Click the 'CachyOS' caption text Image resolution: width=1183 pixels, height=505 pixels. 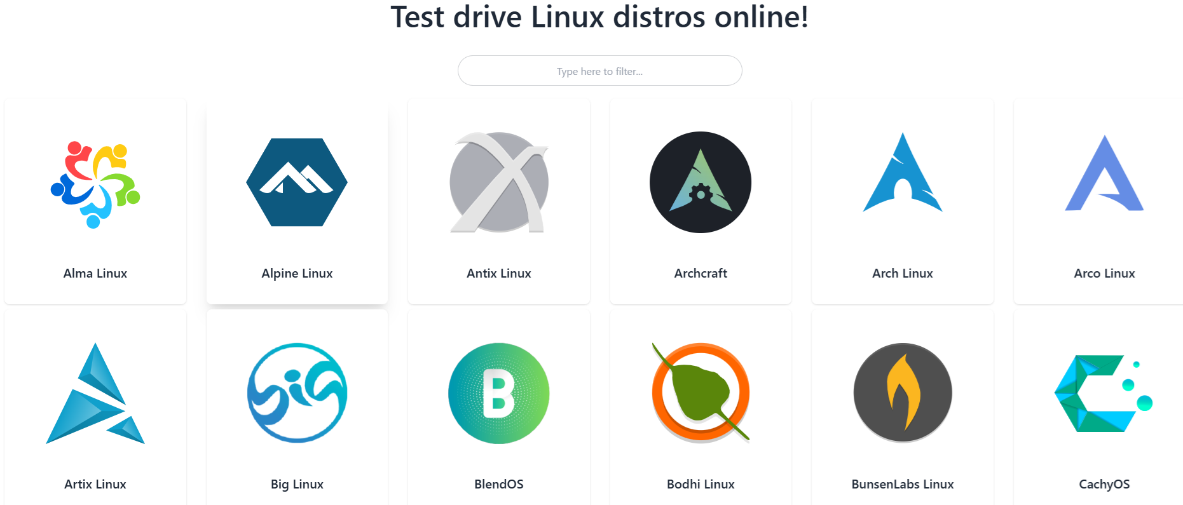[1104, 484]
